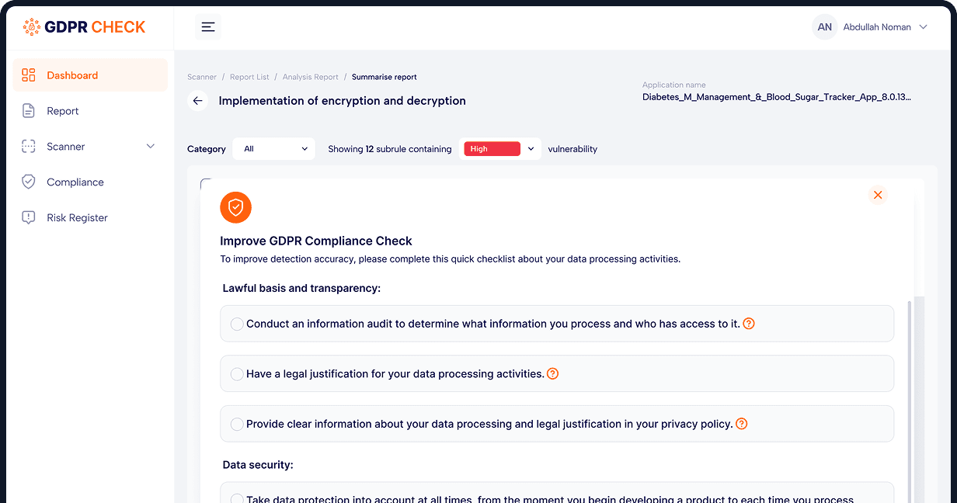Screen dimensions: 957x503
Task: Check the information audit checklist item
Action: coord(237,324)
